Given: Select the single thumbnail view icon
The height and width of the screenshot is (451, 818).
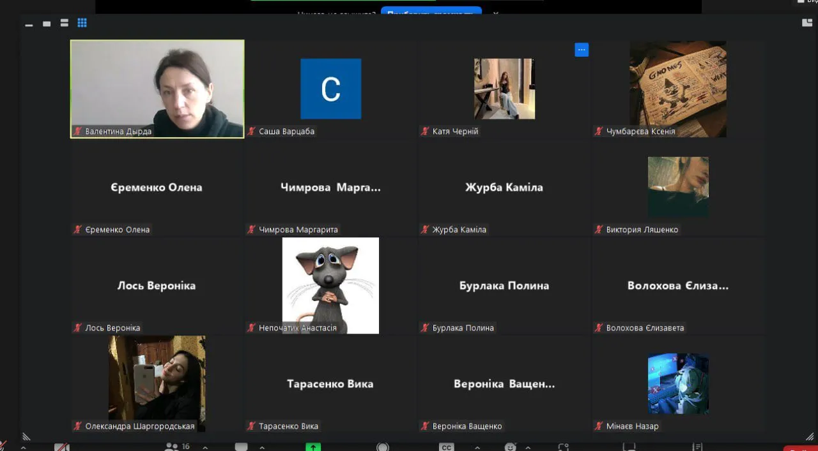Looking at the screenshot, I should pos(47,24).
